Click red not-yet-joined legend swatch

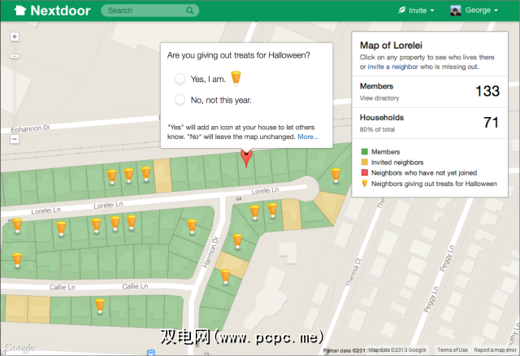pos(365,172)
